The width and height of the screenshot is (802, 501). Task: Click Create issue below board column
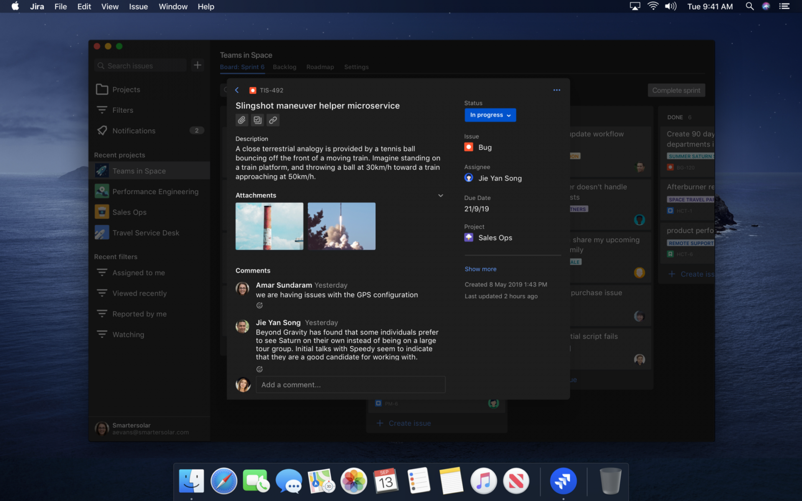click(x=404, y=423)
